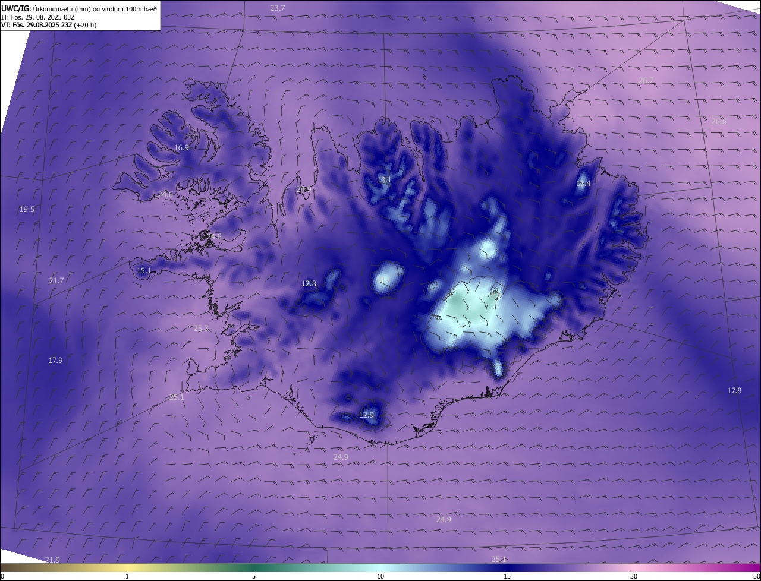This screenshot has width=761, height=581.
Task: Click the 26.7 value label
Action: pos(646,80)
